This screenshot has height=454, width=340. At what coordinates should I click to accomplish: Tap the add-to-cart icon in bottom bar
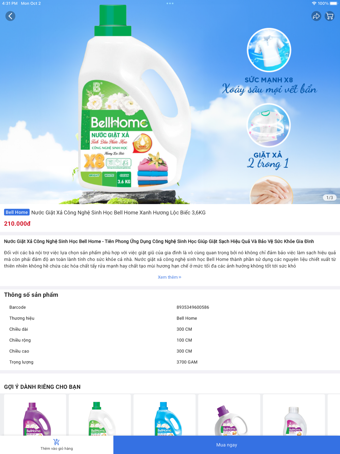coord(56,442)
